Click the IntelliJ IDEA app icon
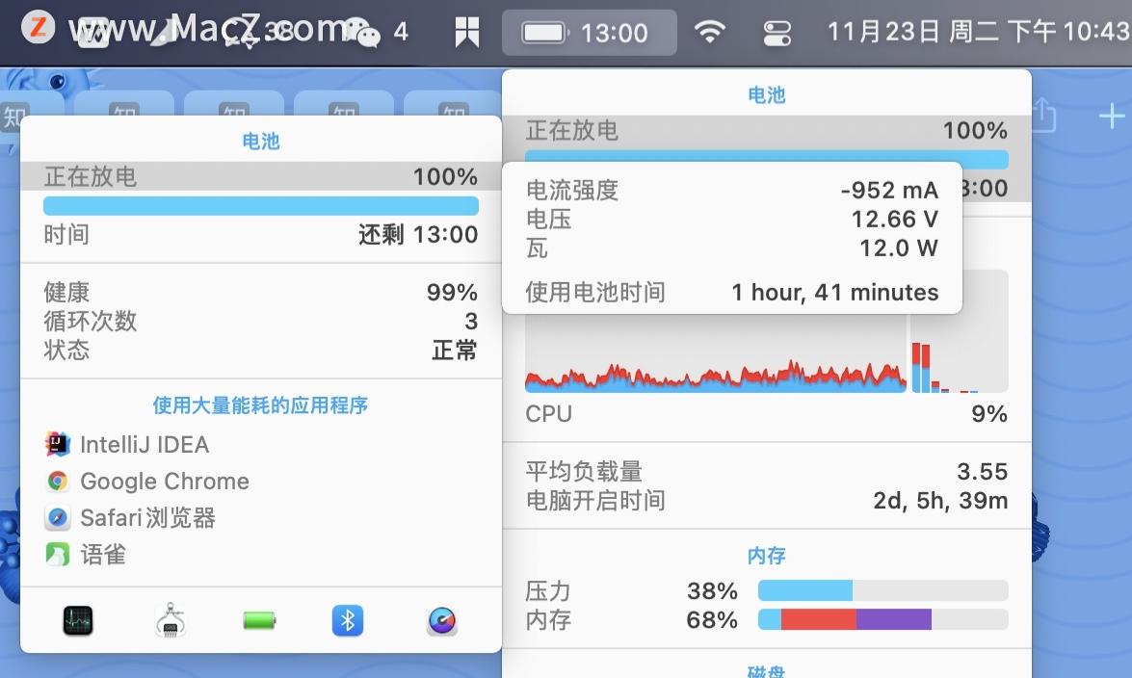This screenshot has height=678, width=1132. pos(57,444)
